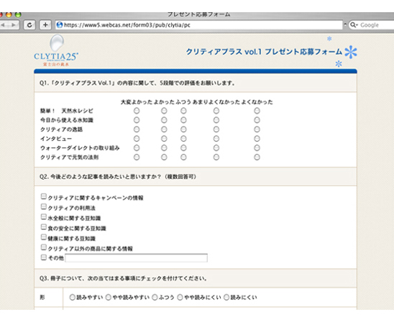The height and width of the screenshot is (322, 394).
Task: Check 健康に関する豆知識 option
Action: [44, 237]
